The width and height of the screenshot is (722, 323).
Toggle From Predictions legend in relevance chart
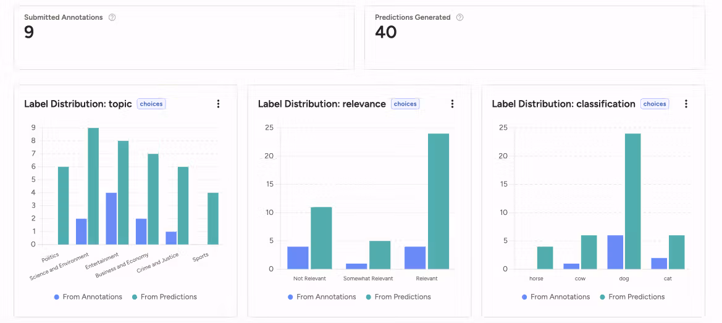398,297
